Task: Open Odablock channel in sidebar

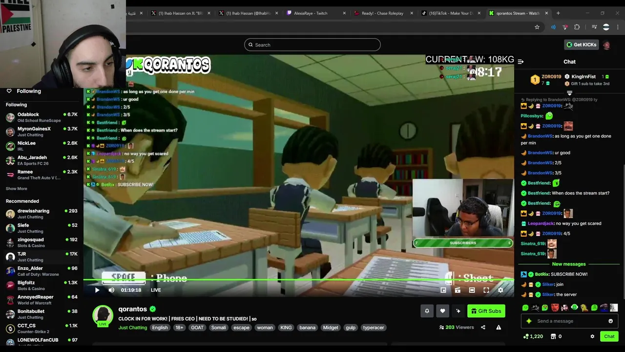Action: click(42, 117)
